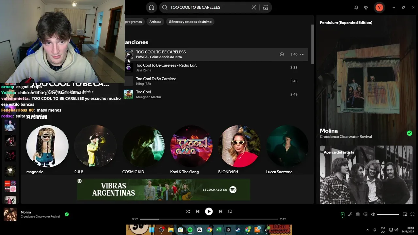Open CapCut from the taskbar

[x=200, y=230]
